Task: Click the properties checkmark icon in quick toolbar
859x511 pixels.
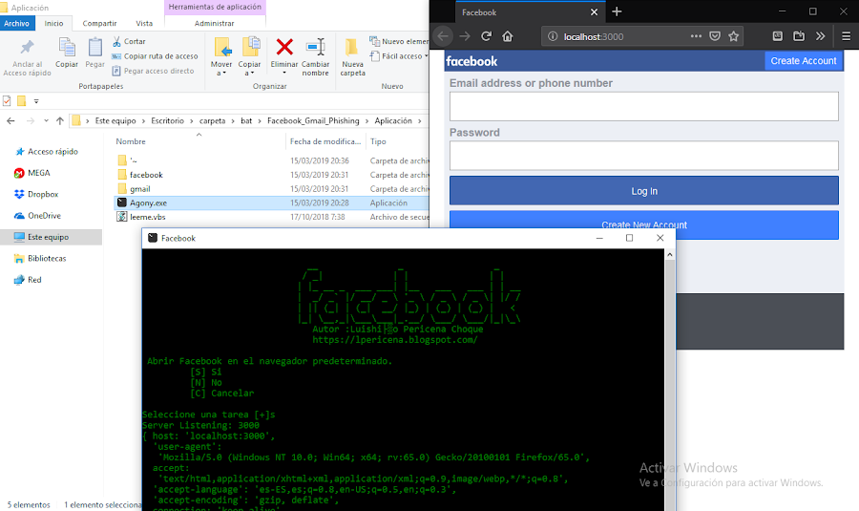Action: (7, 101)
